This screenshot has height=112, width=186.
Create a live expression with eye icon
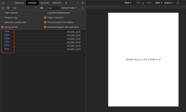pos(42,8)
